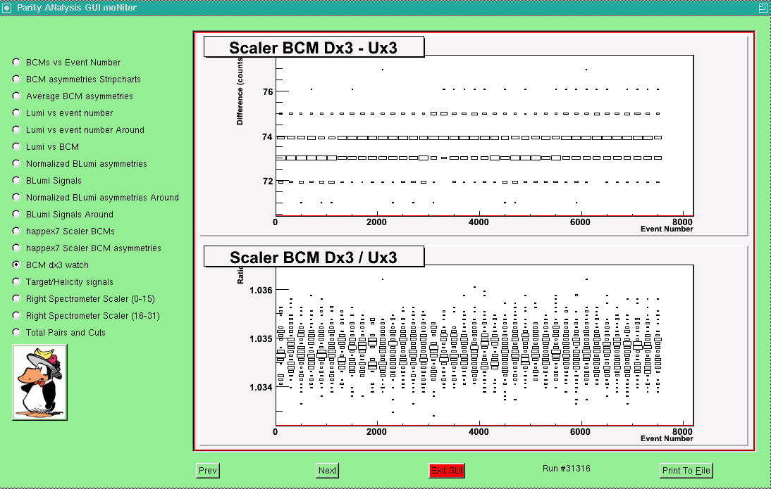Click the window resize icon in title bar
Image resolution: width=771 pixels, height=489 pixels.
point(764,7)
